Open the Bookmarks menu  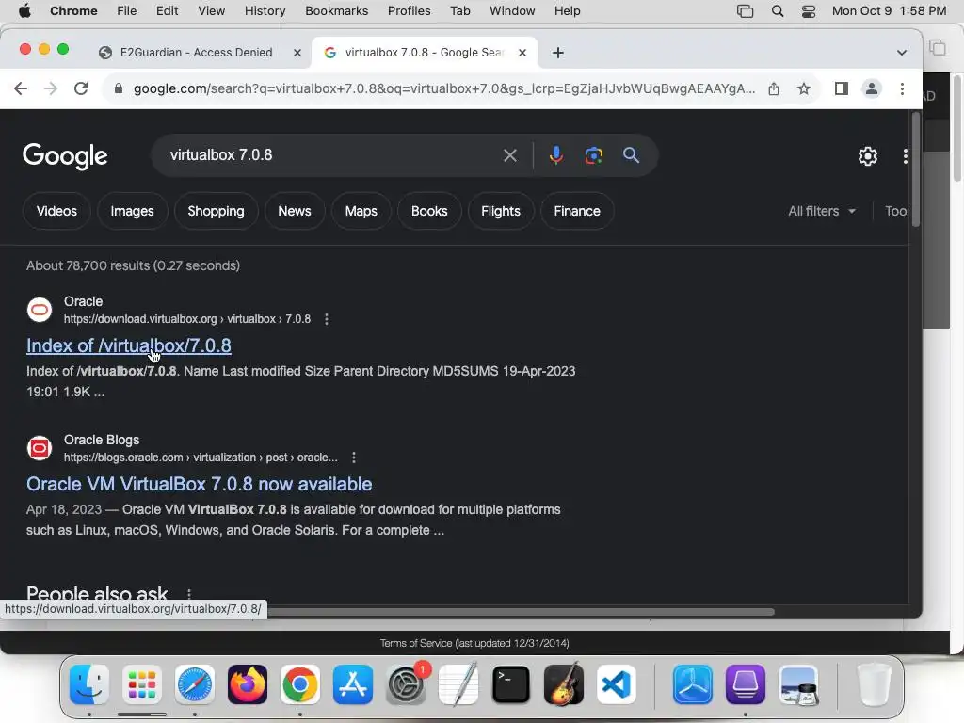coord(336,11)
